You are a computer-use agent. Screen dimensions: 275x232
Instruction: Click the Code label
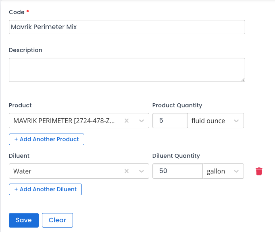[17, 12]
